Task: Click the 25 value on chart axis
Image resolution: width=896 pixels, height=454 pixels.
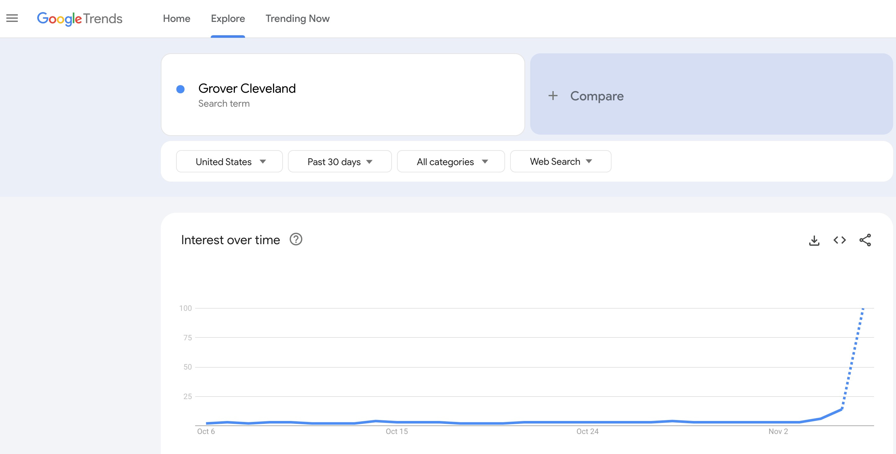Action: (x=188, y=396)
